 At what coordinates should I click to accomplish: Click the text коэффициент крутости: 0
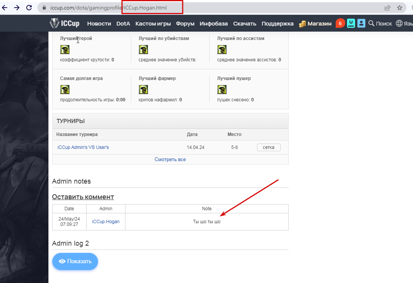pyautogui.click(x=87, y=60)
